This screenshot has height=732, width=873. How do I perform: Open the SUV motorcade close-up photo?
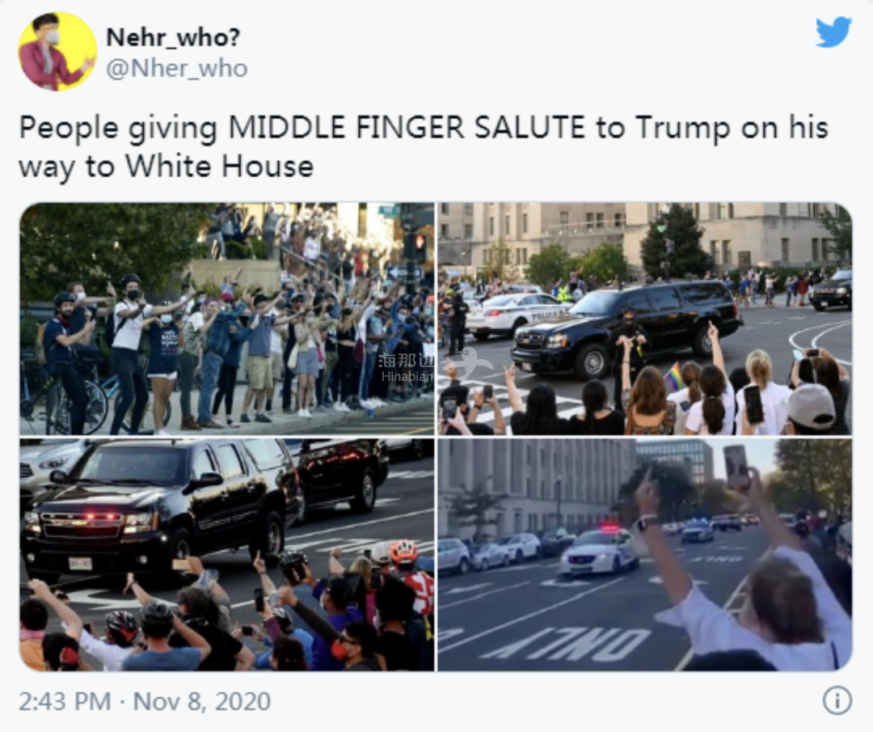click(226, 555)
